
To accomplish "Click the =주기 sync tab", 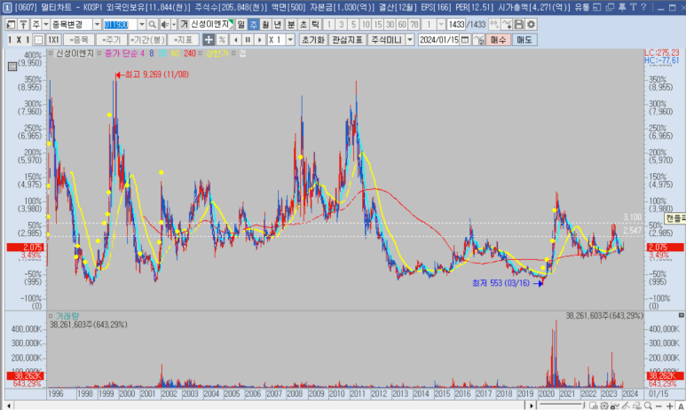I will pos(111,40).
